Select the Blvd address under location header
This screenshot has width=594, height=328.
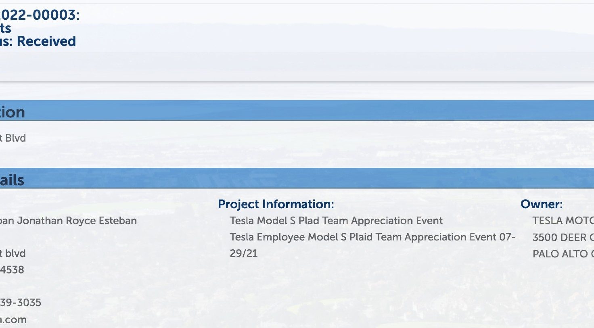13,138
